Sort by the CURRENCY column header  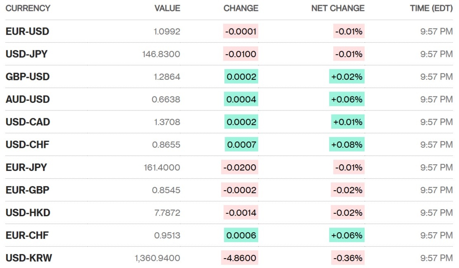click(28, 8)
